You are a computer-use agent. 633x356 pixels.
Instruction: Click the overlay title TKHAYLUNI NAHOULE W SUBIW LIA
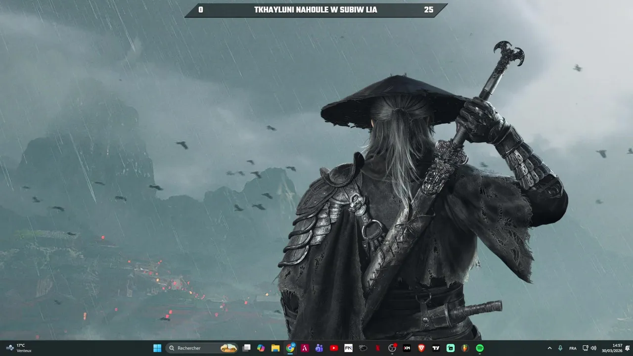point(316,10)
